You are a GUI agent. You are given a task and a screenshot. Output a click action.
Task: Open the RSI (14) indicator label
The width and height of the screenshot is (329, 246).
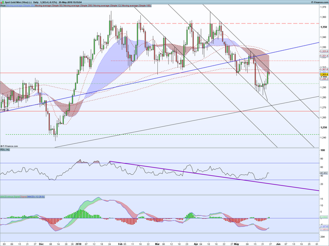pos(5,150)
